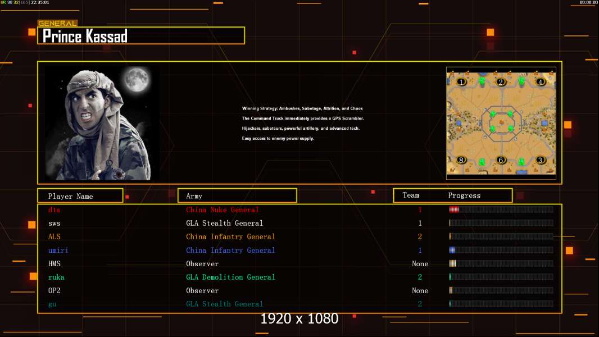599x337 pixels.
Task: Click ALS's orange loading progress bar
Action: tap(501, 236)
